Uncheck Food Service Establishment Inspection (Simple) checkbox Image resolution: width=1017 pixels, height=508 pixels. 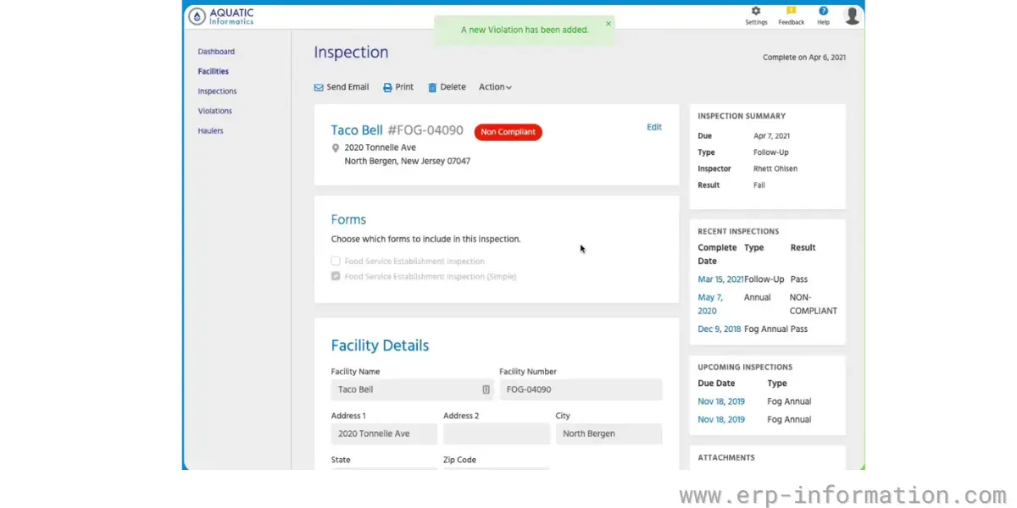[336, 277]
